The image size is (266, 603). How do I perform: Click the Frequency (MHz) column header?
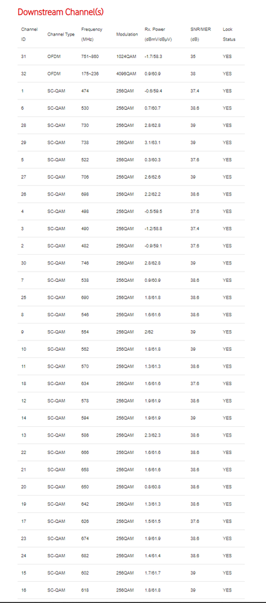coord(91,34)
